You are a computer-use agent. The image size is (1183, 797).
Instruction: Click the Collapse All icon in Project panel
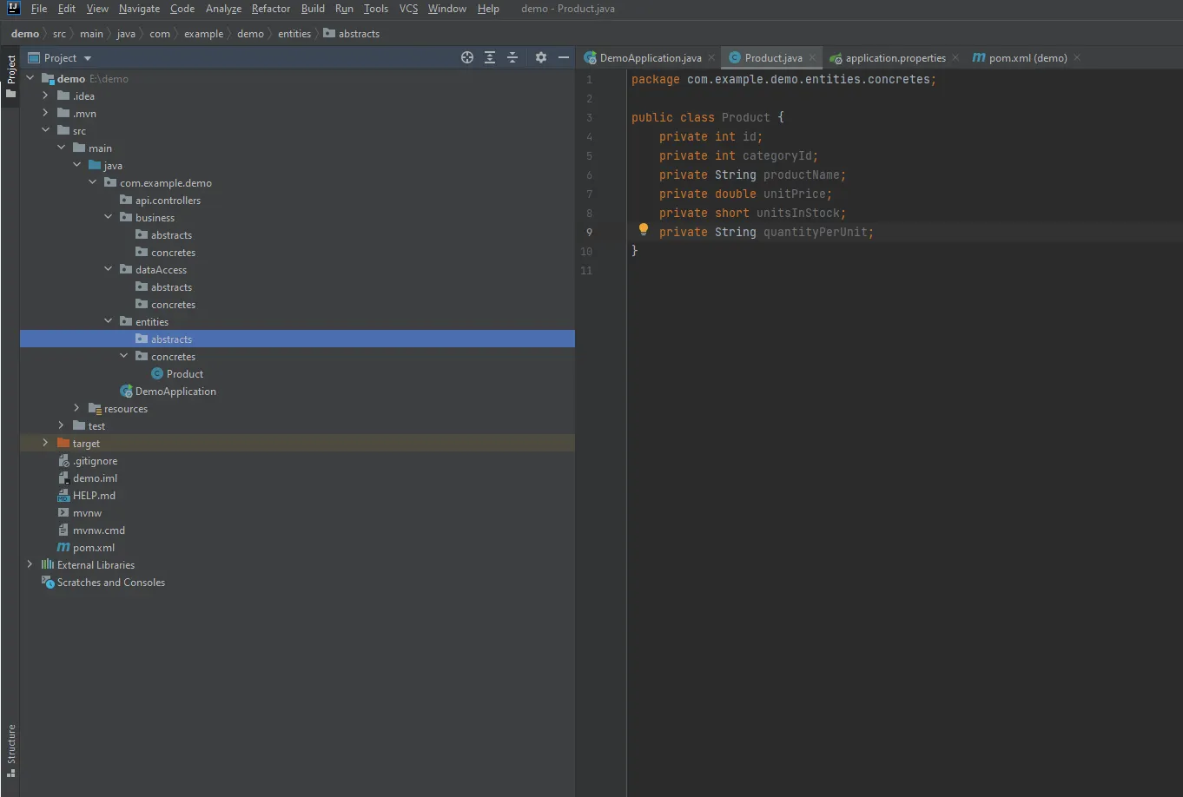512,57
